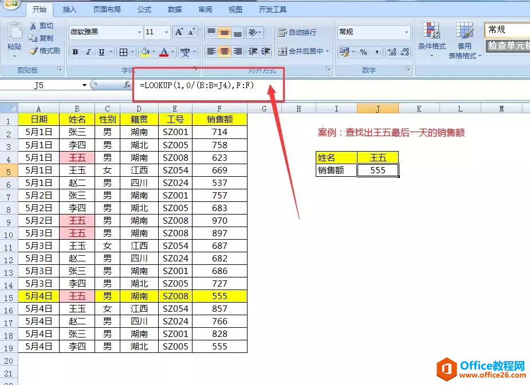Click the Cut (剪切) scissors icon

pos(33,26)
